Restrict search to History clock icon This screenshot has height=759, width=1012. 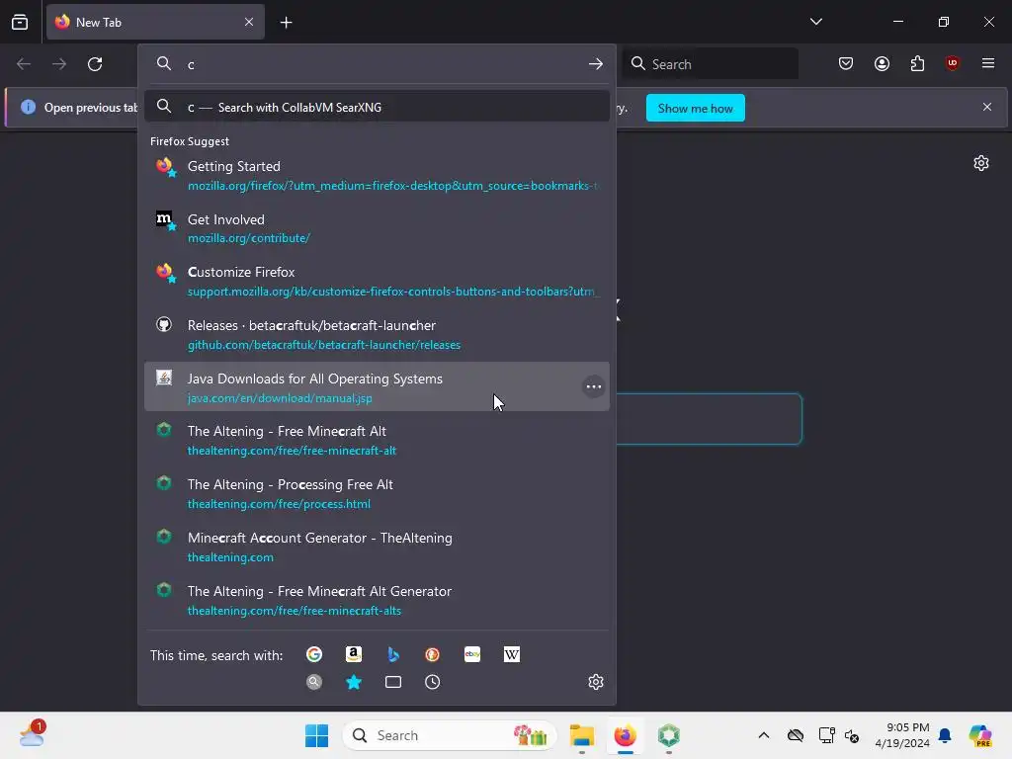click(x=433, y=682)
